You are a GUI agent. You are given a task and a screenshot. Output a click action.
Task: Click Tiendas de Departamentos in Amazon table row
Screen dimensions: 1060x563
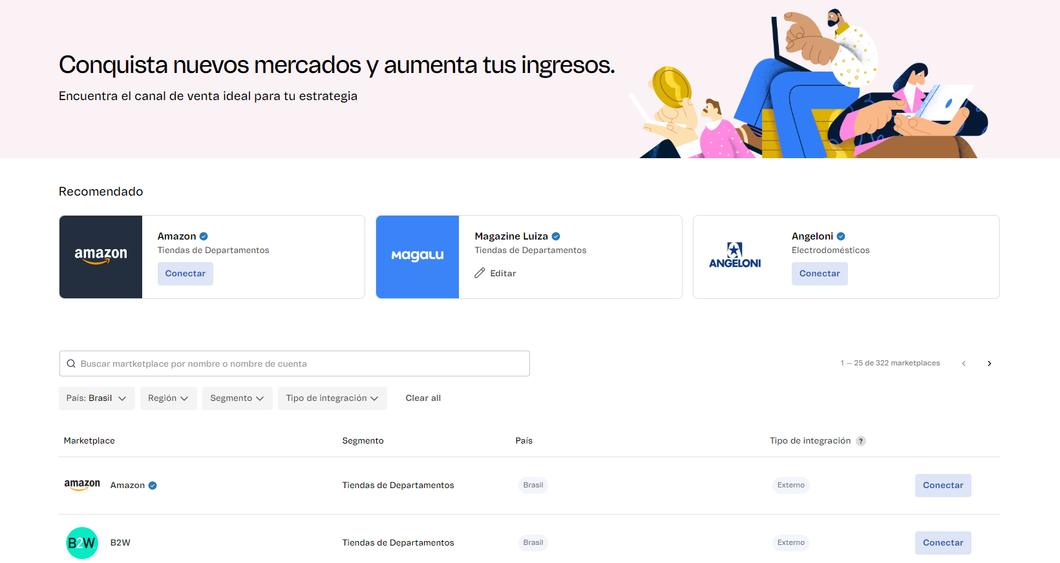(398, 486)
